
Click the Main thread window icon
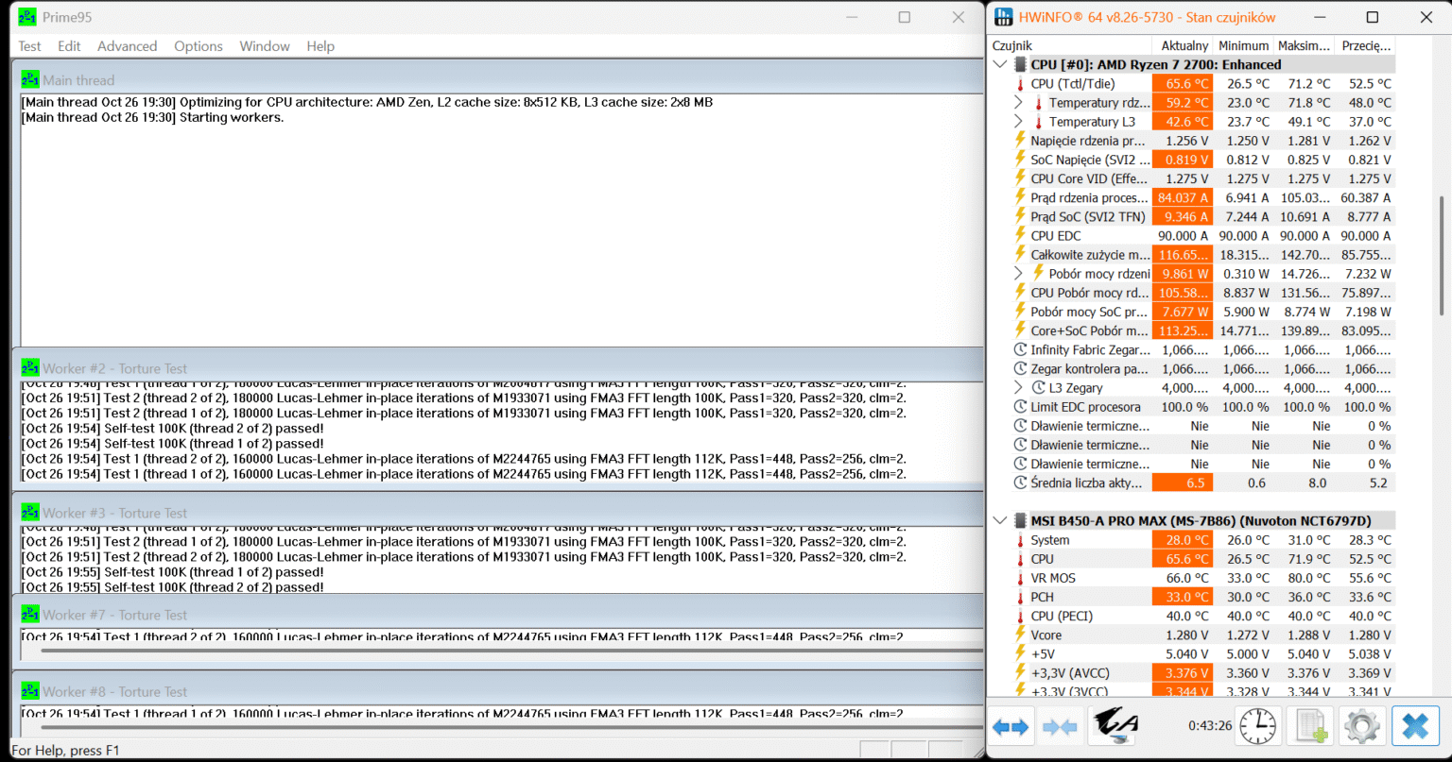(30, 80)
